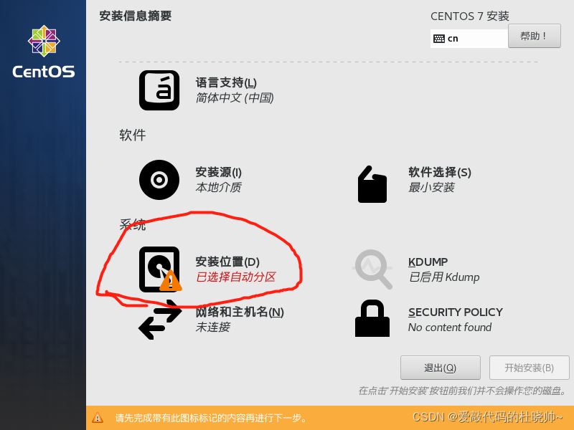Click the warning triangle in bottom bar
The width and height of the screenshot is (574, 430).
click(98, 418)
